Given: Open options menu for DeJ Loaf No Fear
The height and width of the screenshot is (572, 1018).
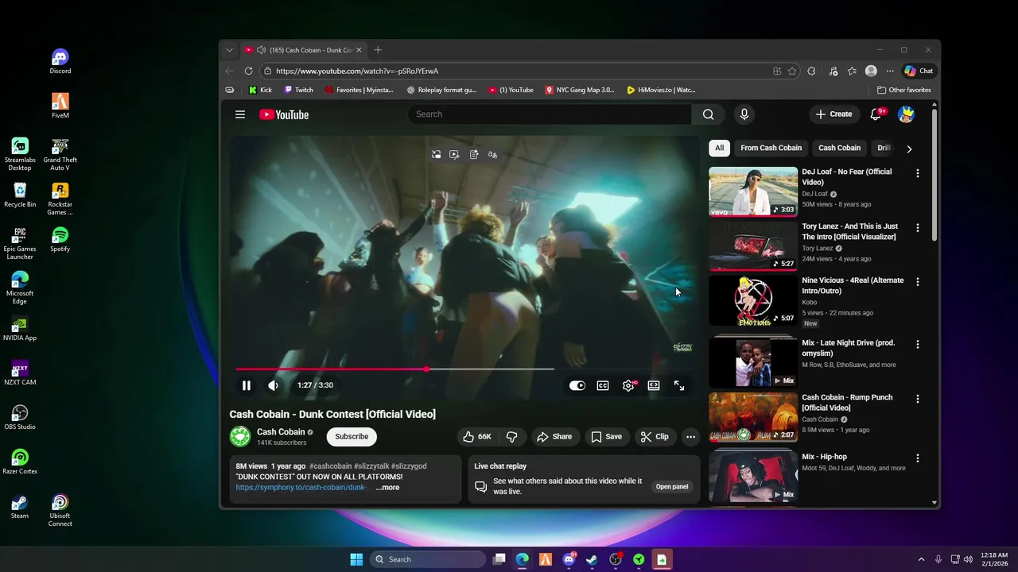Looking at the screenshot, I should (x=918, y=173).
